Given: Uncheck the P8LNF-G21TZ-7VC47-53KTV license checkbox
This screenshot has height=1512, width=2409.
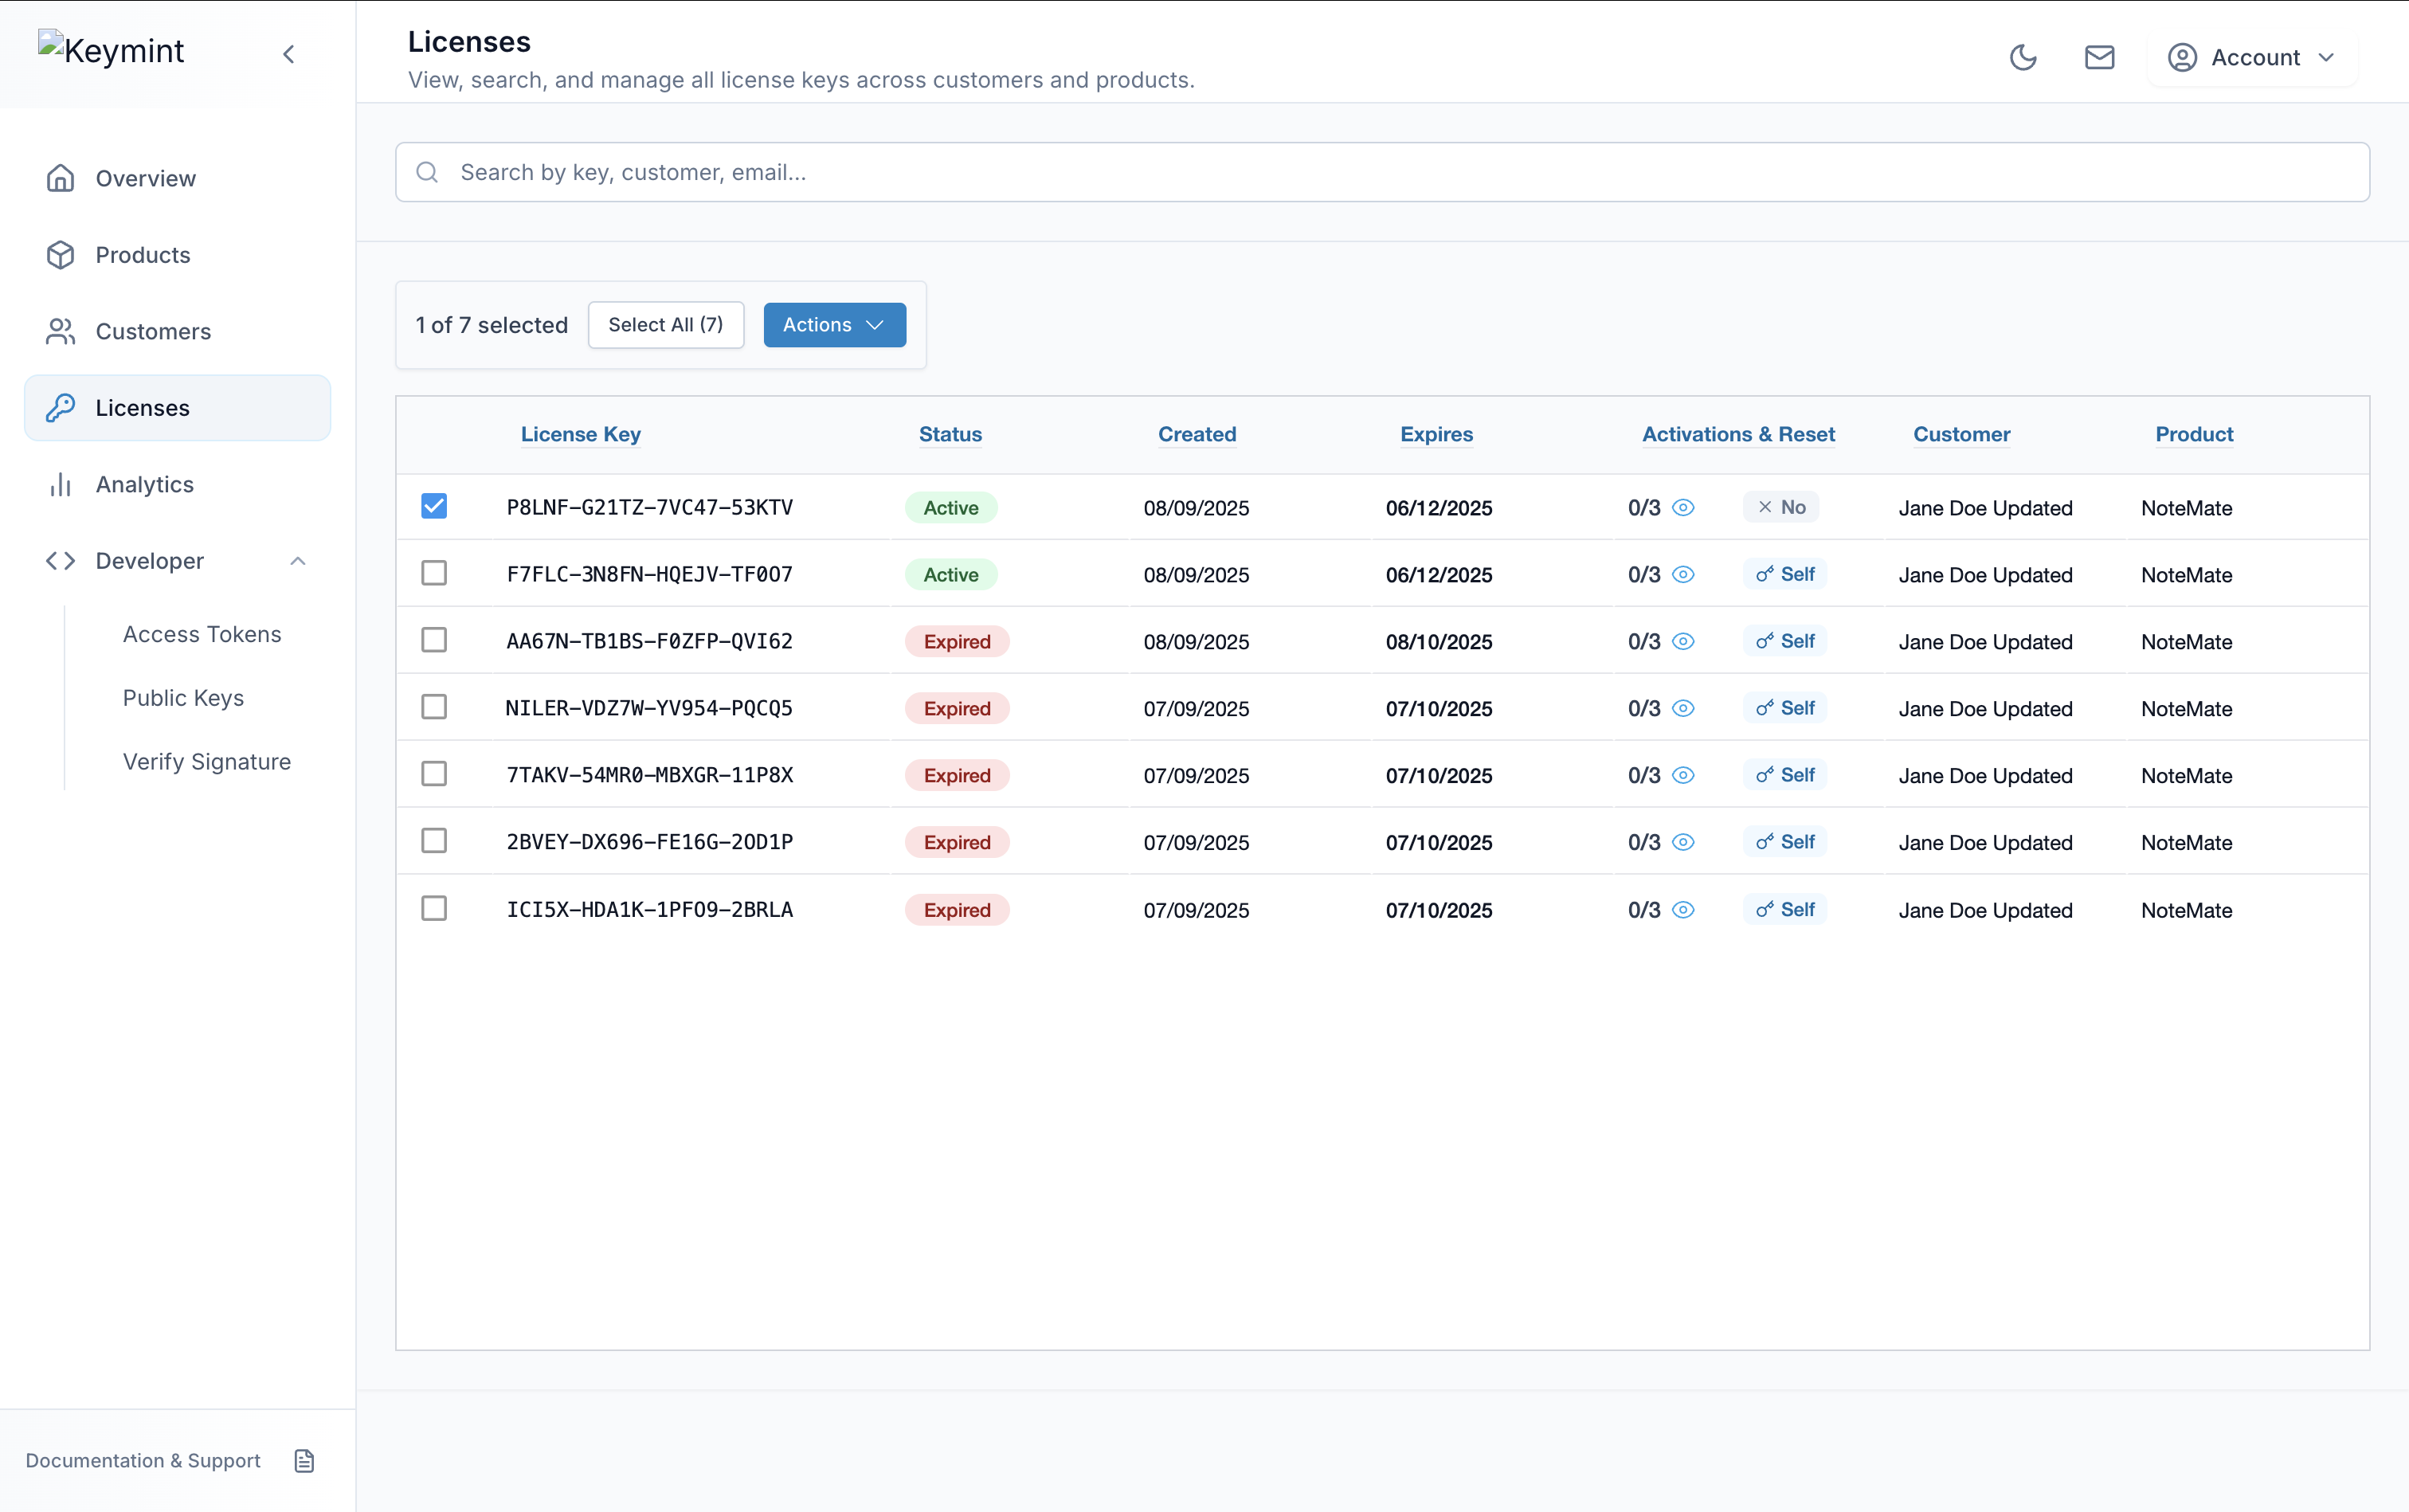Looking at the screenshot, I should [434, 506].
